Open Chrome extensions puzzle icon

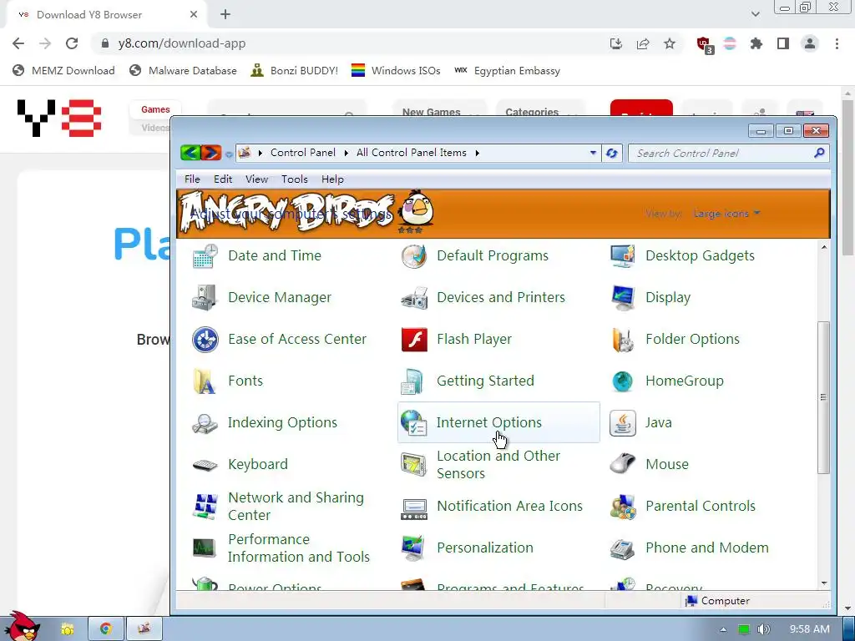(756, 43)
